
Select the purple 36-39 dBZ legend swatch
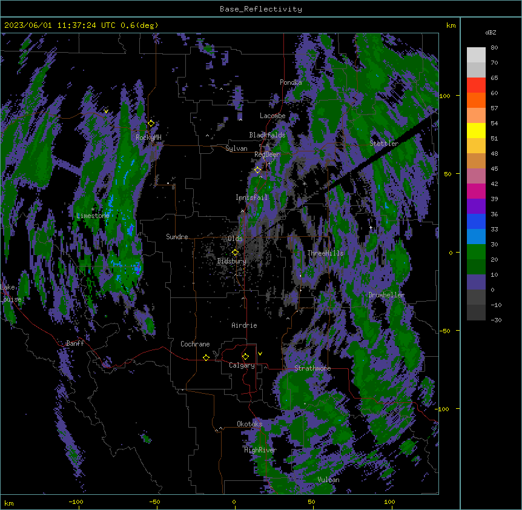[x=476, y=207]
